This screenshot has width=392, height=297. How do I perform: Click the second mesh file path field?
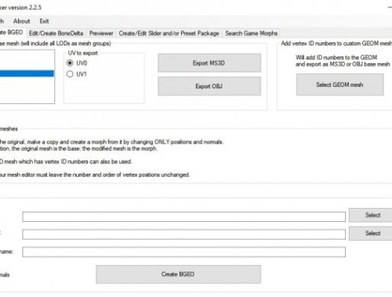click(x=184, y=234)
